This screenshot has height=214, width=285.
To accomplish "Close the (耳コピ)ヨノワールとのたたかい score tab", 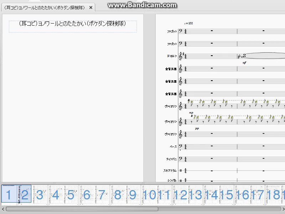I will click(91, 7).
